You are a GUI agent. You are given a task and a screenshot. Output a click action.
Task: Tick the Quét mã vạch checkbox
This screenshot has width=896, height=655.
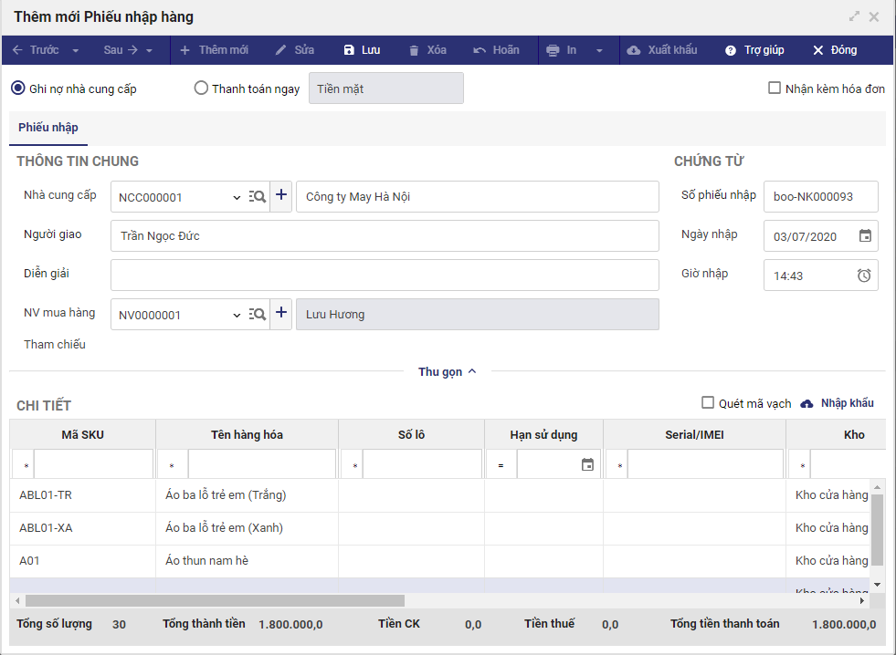[708, 403]
